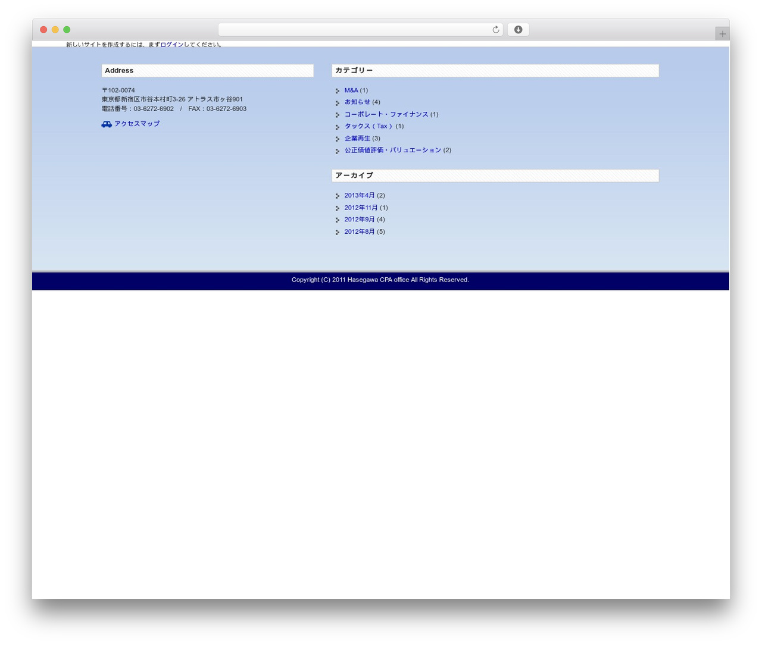Open the 企業再生 category link

point(357,139)
